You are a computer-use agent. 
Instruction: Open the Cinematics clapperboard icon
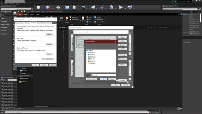pos(102,7)
